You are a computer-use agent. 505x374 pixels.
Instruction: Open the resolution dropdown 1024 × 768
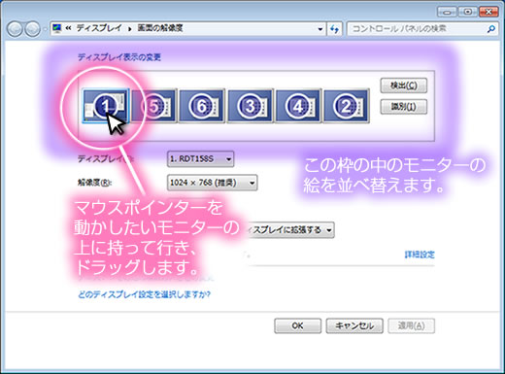213,183
